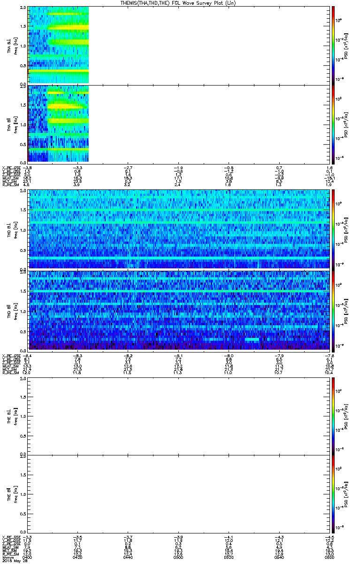Click the 'THA BL freq [Hz]' axis label
The width and height of the screenshot is (352, 564).
pos(12,46)
